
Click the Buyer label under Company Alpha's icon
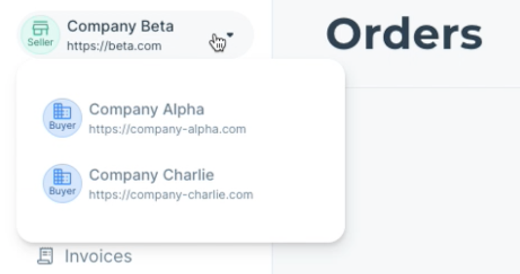click(63, 125)
